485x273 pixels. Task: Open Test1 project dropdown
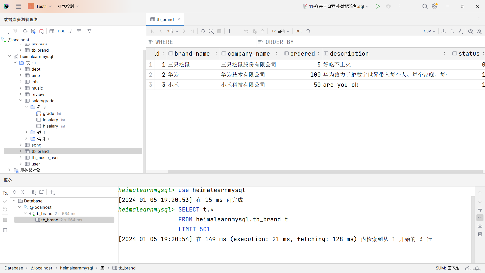(x=40, y=6)
